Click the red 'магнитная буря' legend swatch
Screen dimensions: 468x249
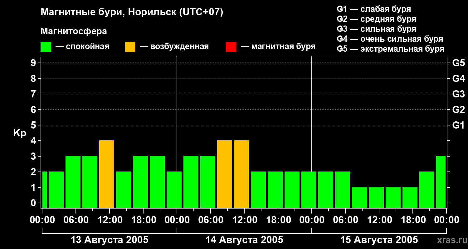[x=231, y=47]
